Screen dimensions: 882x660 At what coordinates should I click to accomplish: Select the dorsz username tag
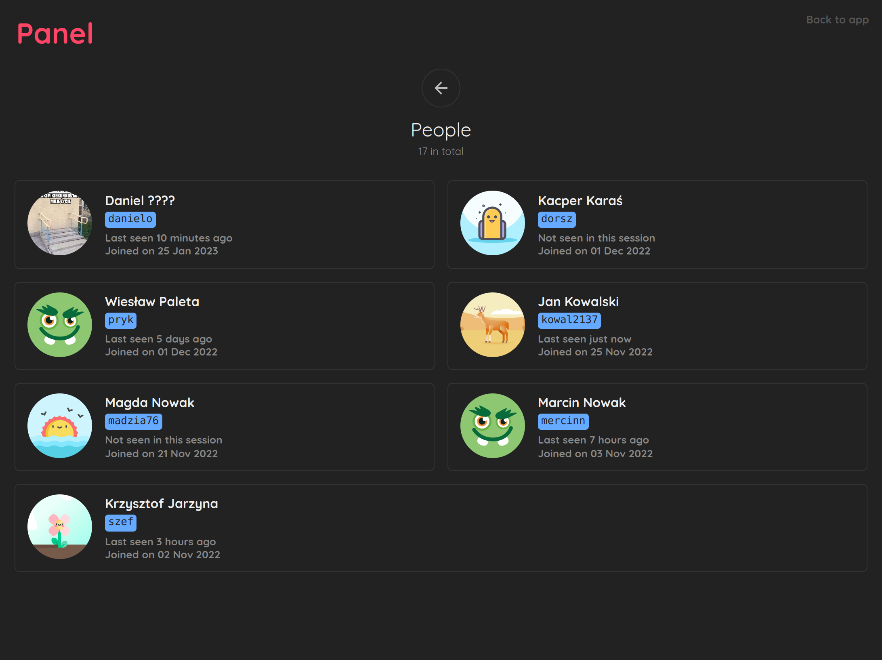tap(556, 219)
